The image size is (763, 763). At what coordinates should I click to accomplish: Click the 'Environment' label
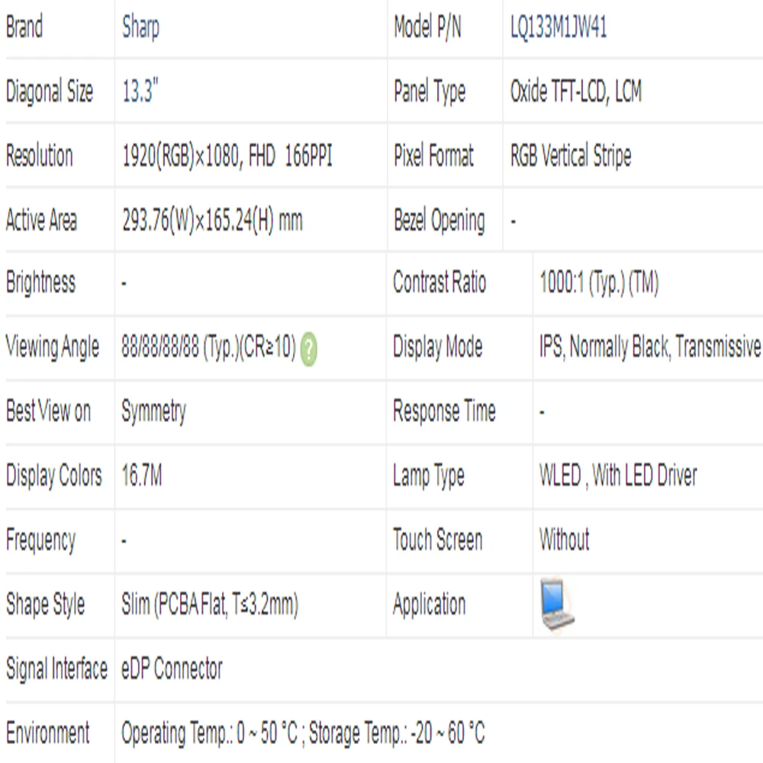[x=47, y=732]
